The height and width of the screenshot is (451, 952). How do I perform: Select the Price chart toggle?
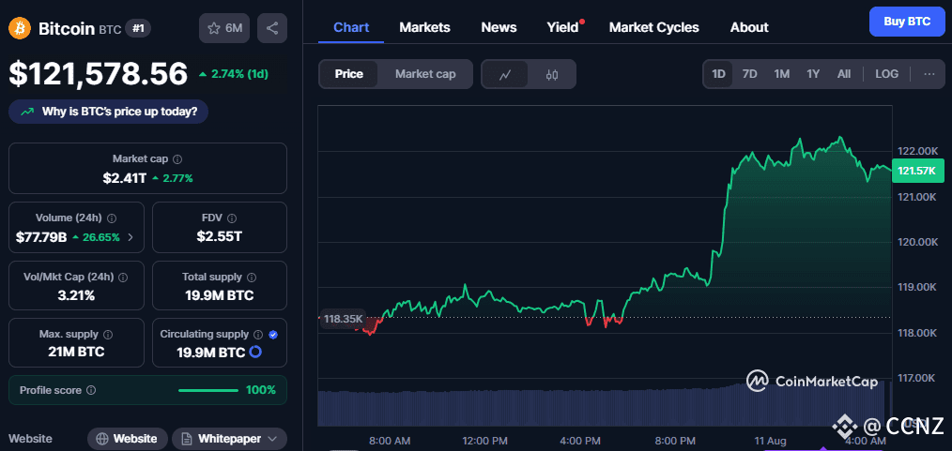[x=349, y=74]
